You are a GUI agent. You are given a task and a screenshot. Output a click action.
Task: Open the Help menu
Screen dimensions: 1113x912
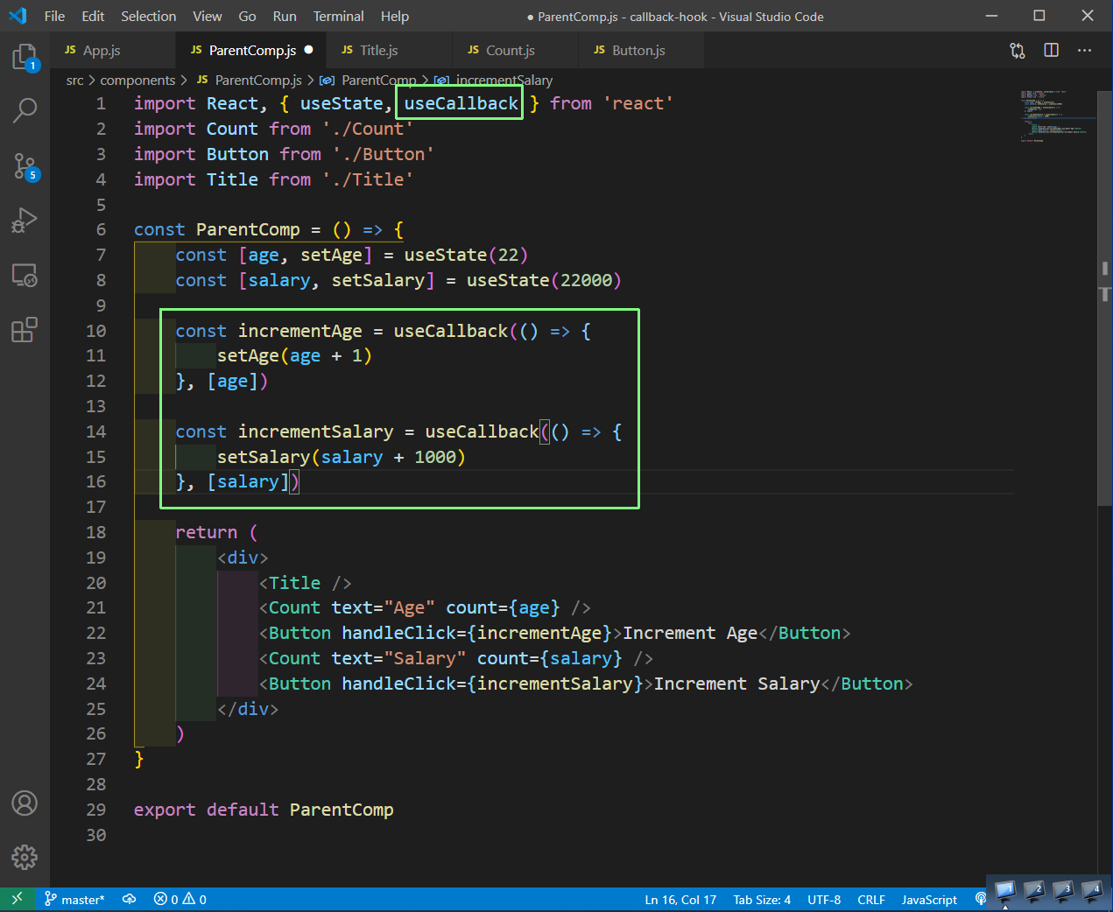click(395, 16)
